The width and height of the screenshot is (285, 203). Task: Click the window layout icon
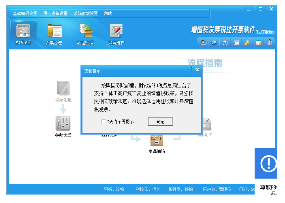(236, 43)
